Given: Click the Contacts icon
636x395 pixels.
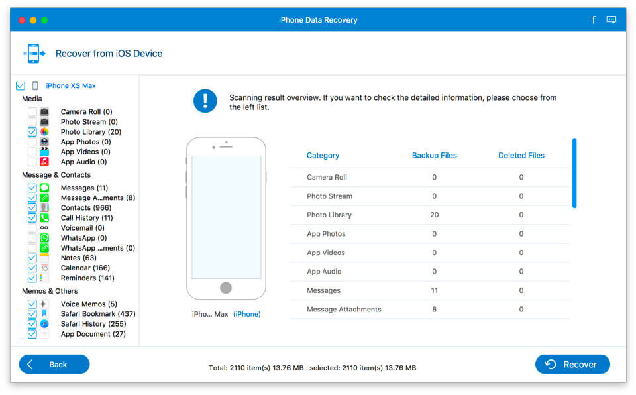Looking at the screenshot, I should pos(44,207).
